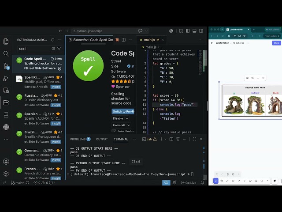282x212 pixels.
Task: Open the Accounts menu in activity bar
Action: tap(6, 162)
